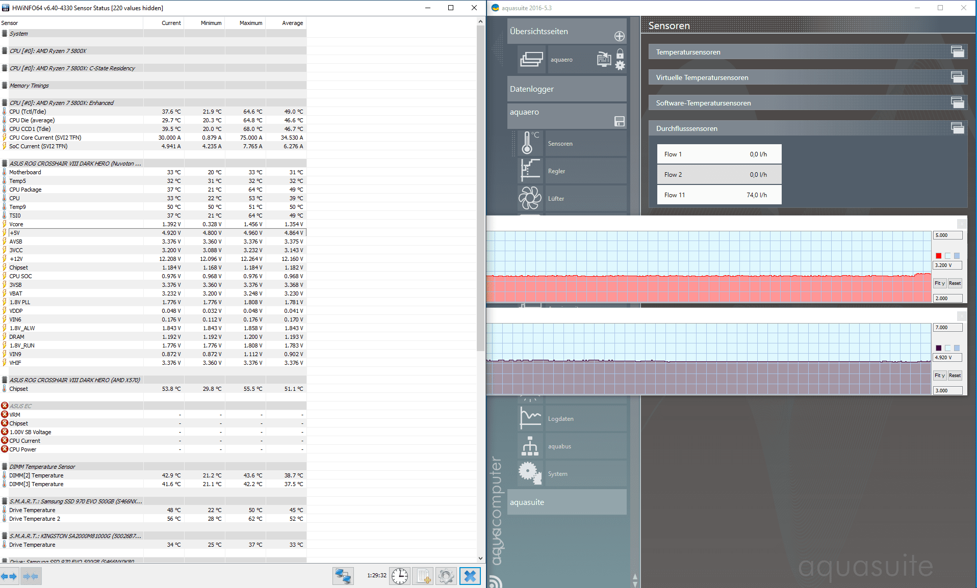Click the aquabus network icon
The image size is (977, 588).
(x=530, y=446)
